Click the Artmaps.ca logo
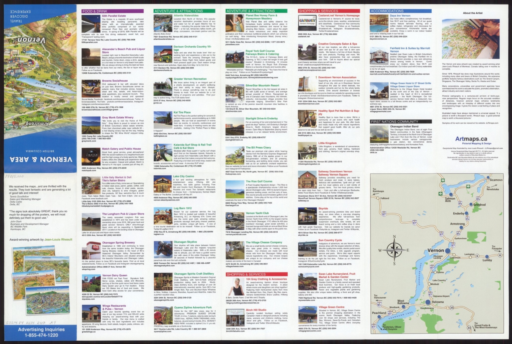This screenshot has height=344, width=512. point(471,139)
